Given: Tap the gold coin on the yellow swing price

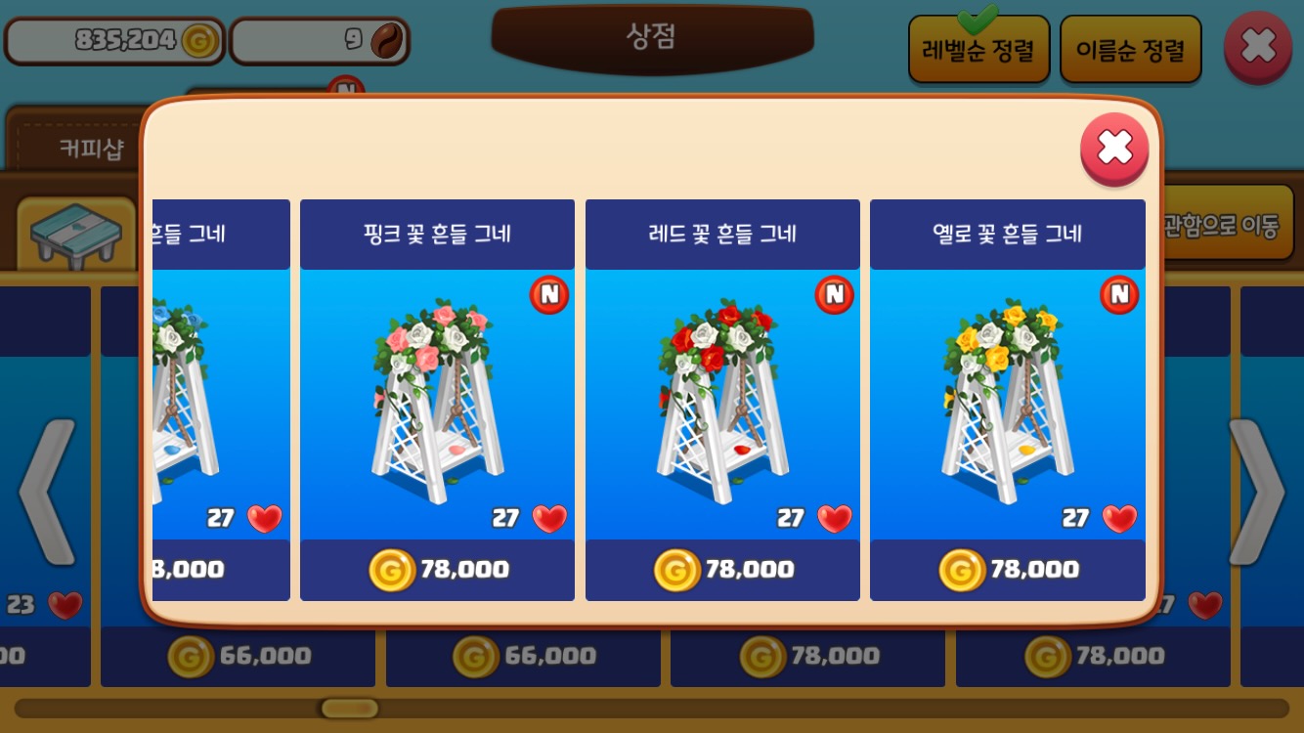Looking at the screenshot, I should (962, 570).
